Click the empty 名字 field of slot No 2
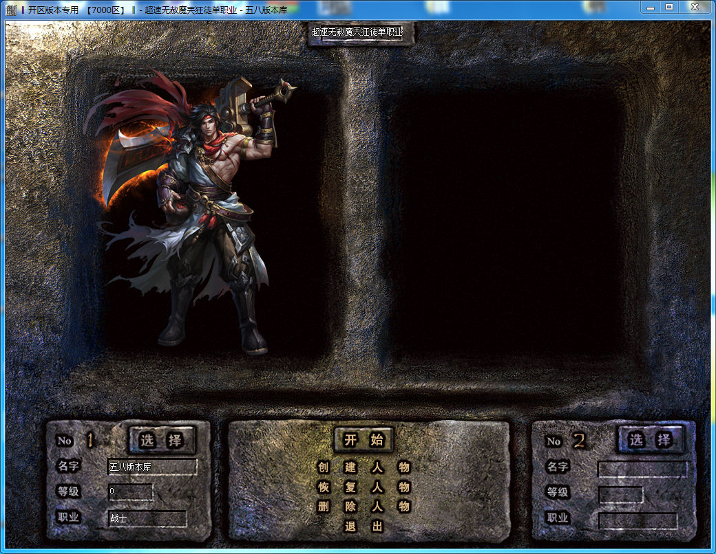 point(642,469)
